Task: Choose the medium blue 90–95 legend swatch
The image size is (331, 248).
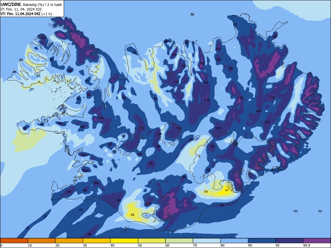Action: click(x=262, y=241)
